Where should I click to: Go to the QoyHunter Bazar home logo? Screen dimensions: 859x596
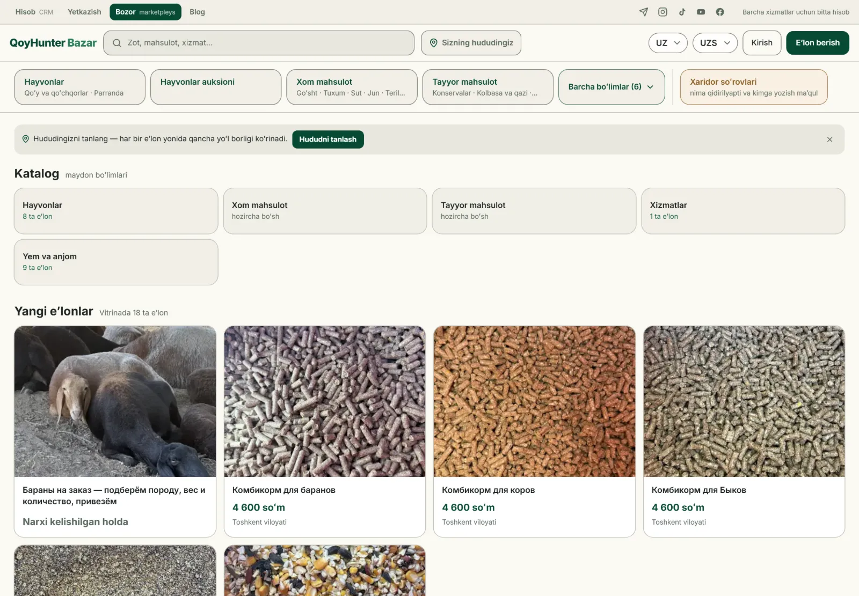pyautogui.click(x=53, y=43)
